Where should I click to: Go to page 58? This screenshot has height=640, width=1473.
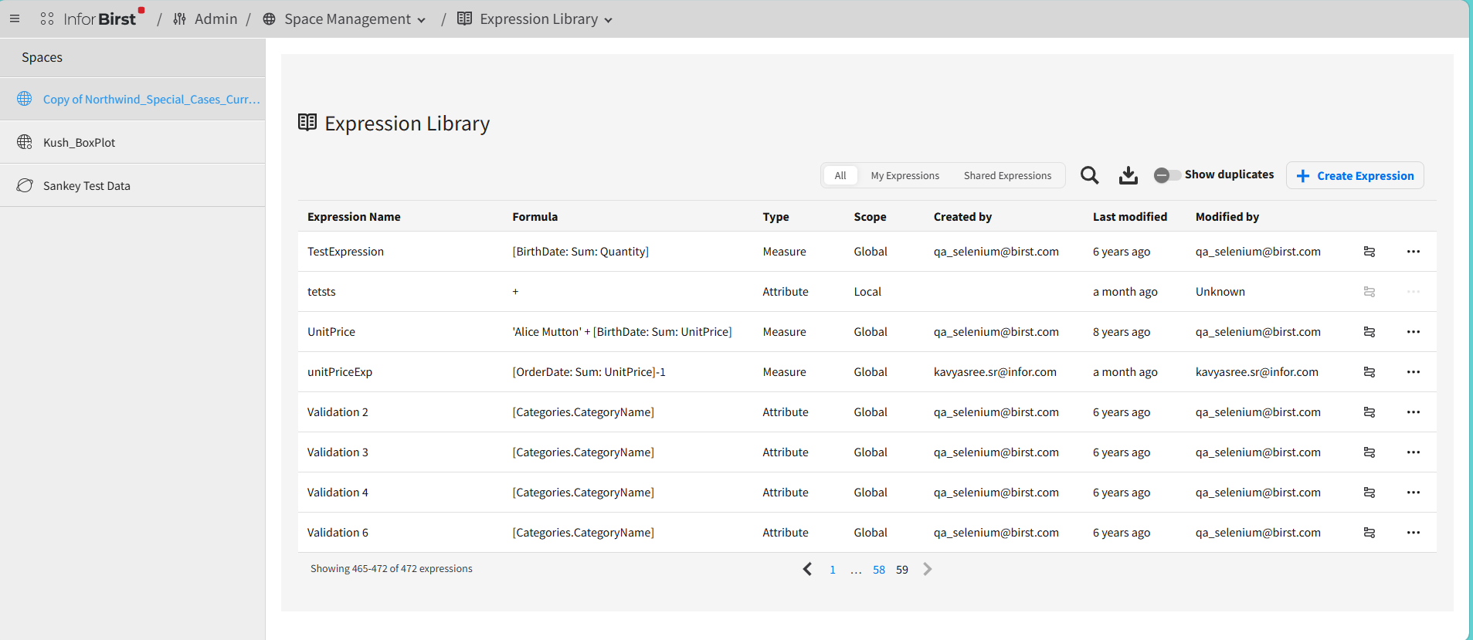[x=879, y=570]
